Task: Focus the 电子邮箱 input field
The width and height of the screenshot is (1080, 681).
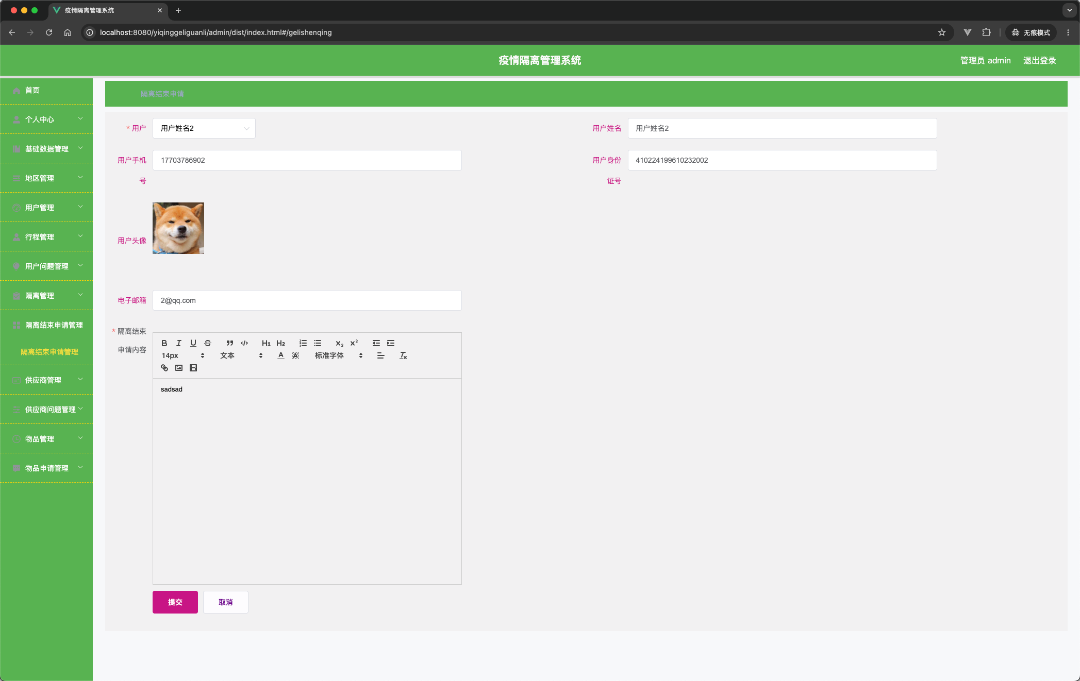Action: click(x=307, y=300)
